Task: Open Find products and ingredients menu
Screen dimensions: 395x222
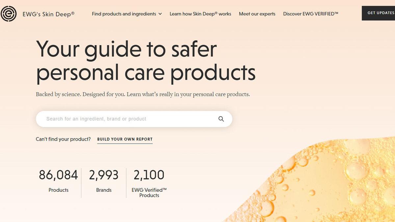Action: coord(124,14)
